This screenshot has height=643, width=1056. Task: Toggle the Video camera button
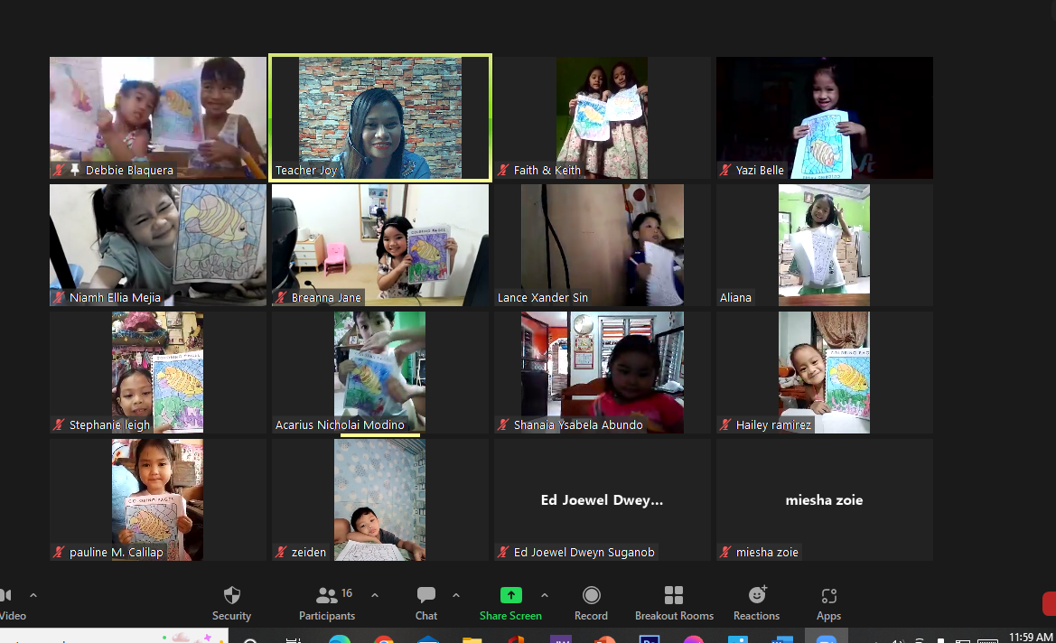pos(12,604)
